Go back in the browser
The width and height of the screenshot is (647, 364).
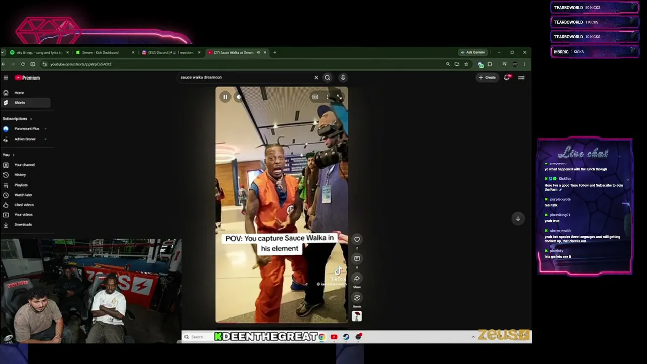(x=4, y=64)
